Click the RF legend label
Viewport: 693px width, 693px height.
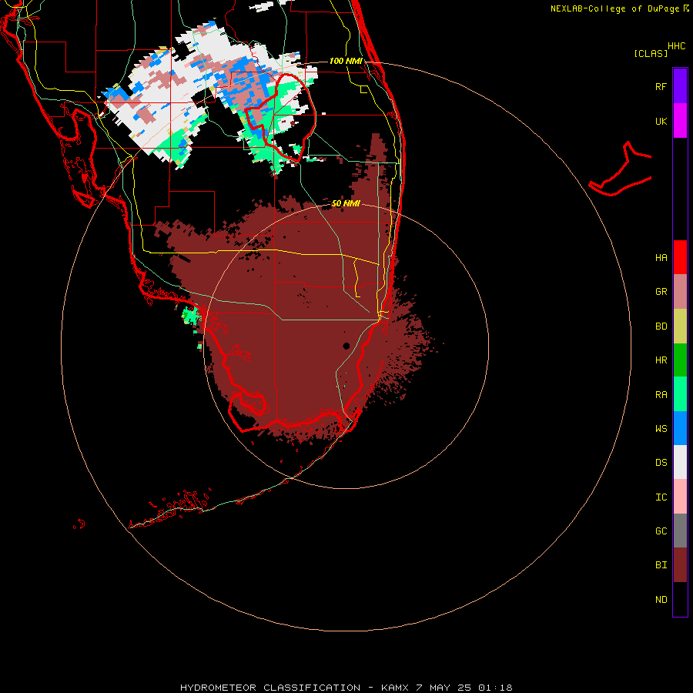pos(661,86)
